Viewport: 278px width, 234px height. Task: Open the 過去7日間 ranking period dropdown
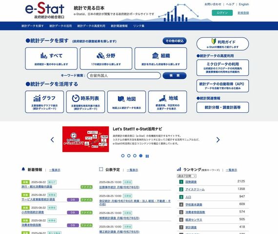187,176
